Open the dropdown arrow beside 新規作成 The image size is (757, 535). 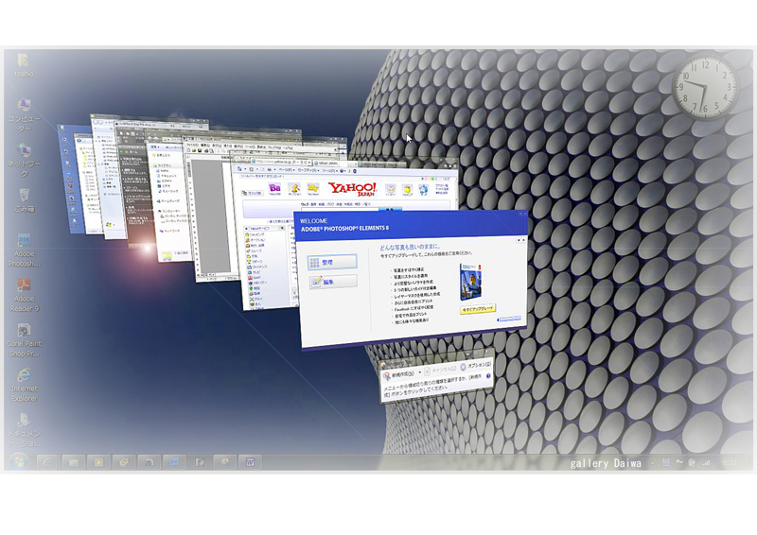(420, 372)
